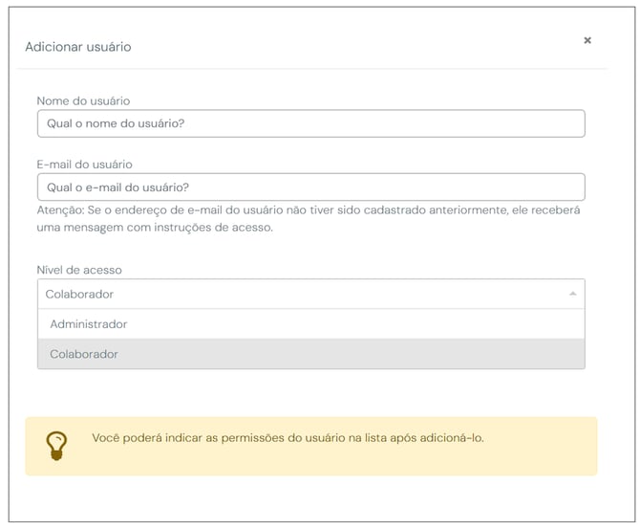This screenshot has width=640, height=530.
Task: Click the Colaborador selected value in combo box
Action: [x=79, y=295]
